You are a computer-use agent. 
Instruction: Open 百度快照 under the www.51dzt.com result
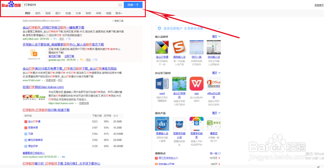[51, 80]
